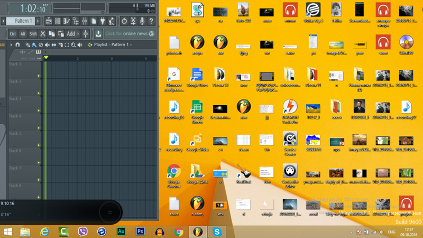Select the magnifier zoom tool in Playlist

coord(73,45)
